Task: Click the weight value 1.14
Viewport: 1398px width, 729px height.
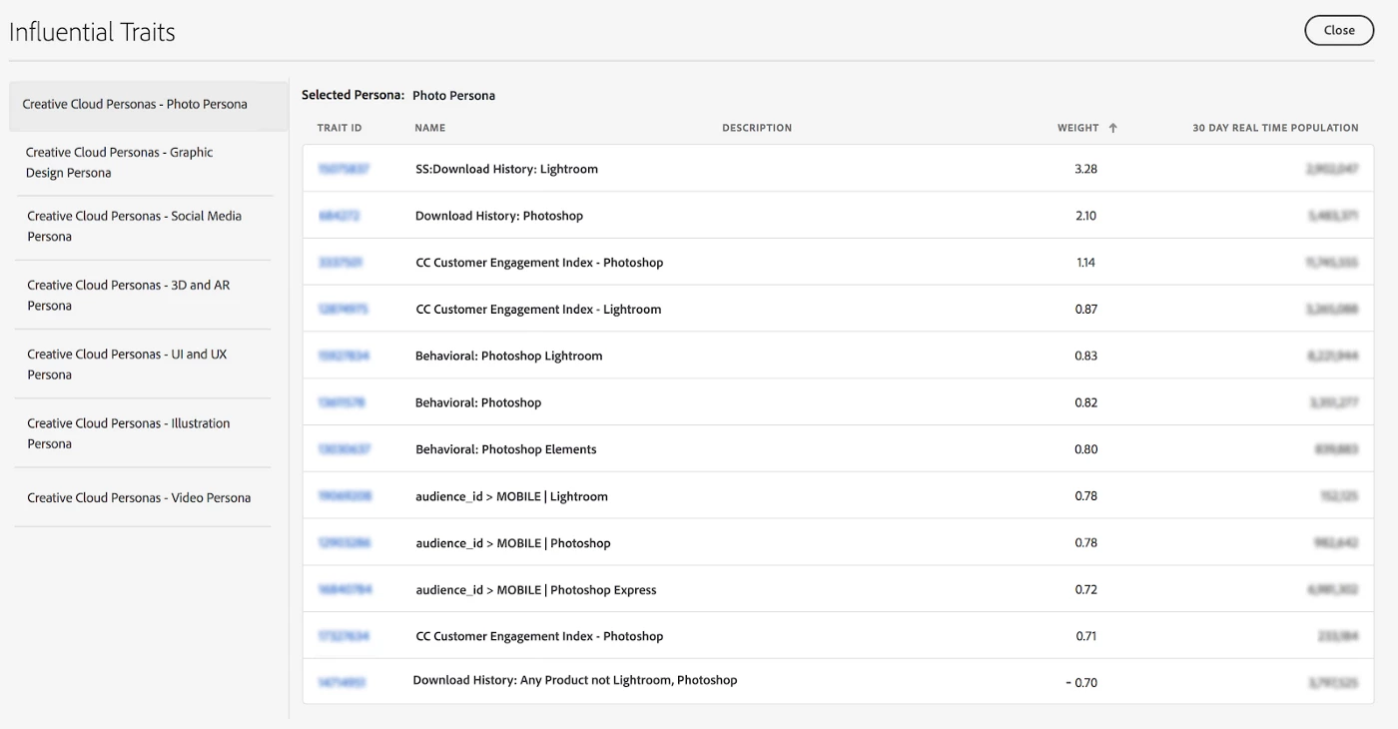Action: 1085,263
